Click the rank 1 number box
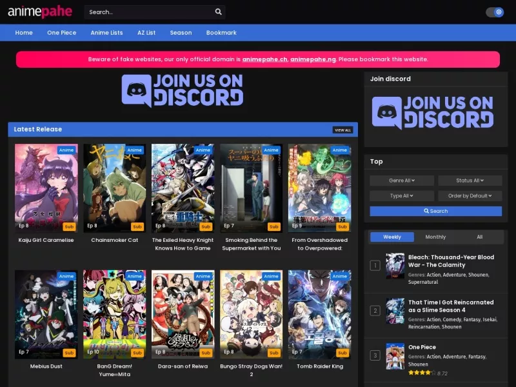Image resolution: width=516 pixels, height=387 pixels. point(375,266)
